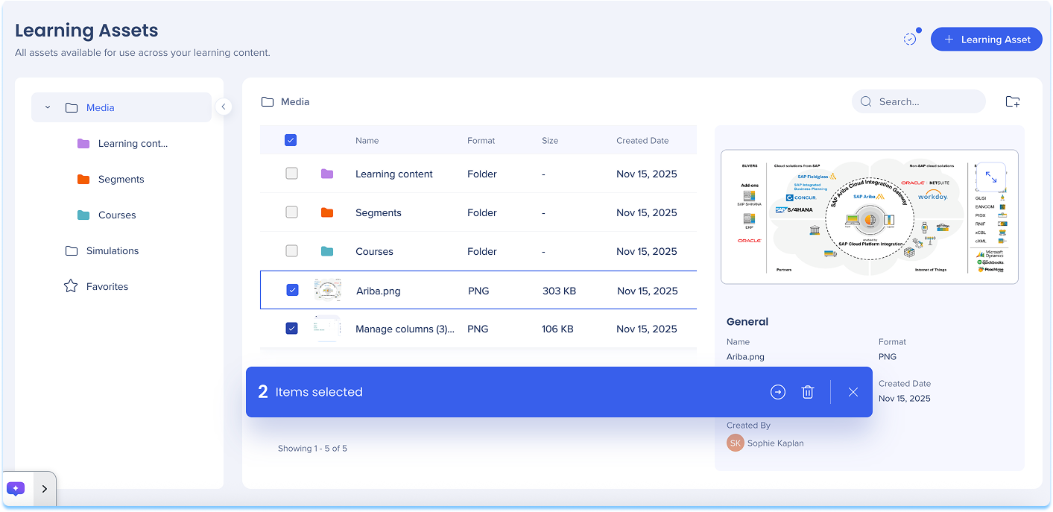Viewport: 1053px width, 512px height.
Task: Click the new folder icon
Action: coord(1012,102)
